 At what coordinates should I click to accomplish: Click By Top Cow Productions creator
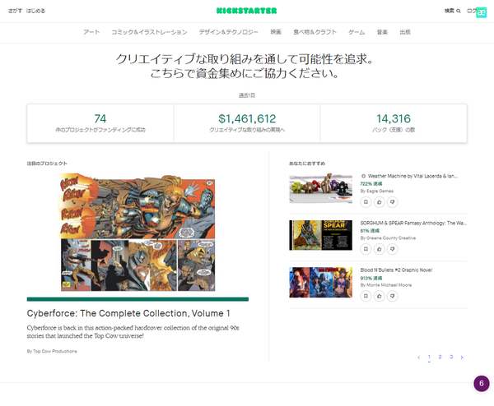point(52,351)
